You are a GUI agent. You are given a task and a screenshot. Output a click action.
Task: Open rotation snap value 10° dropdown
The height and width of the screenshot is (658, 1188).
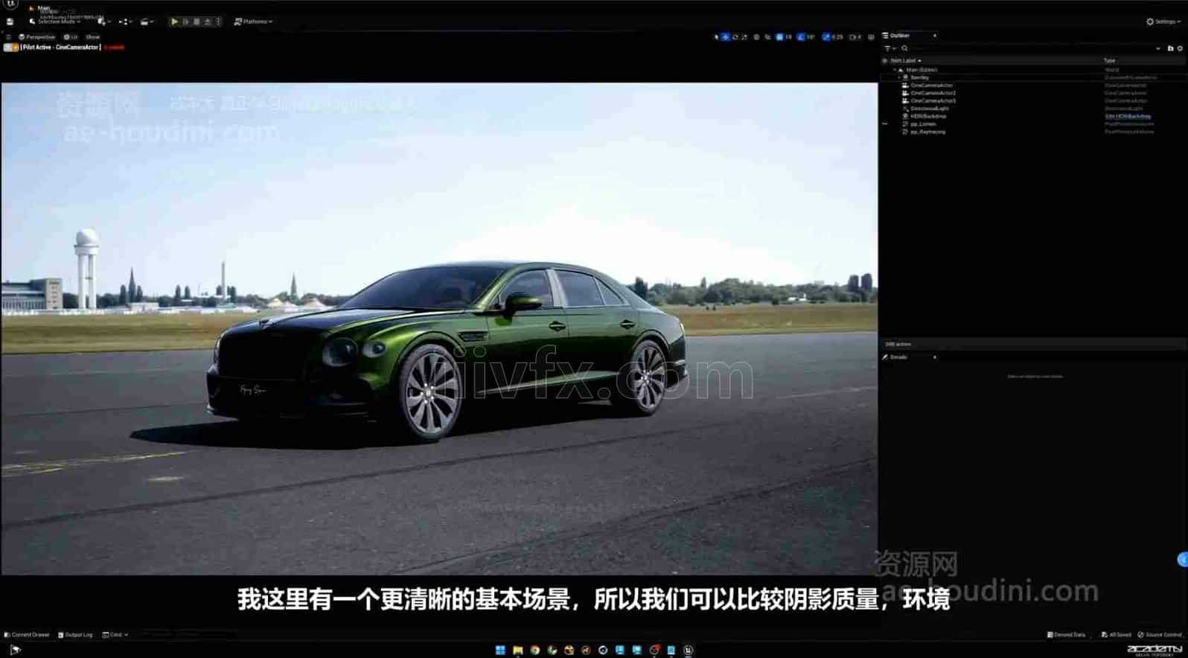(x=811, y=36)
